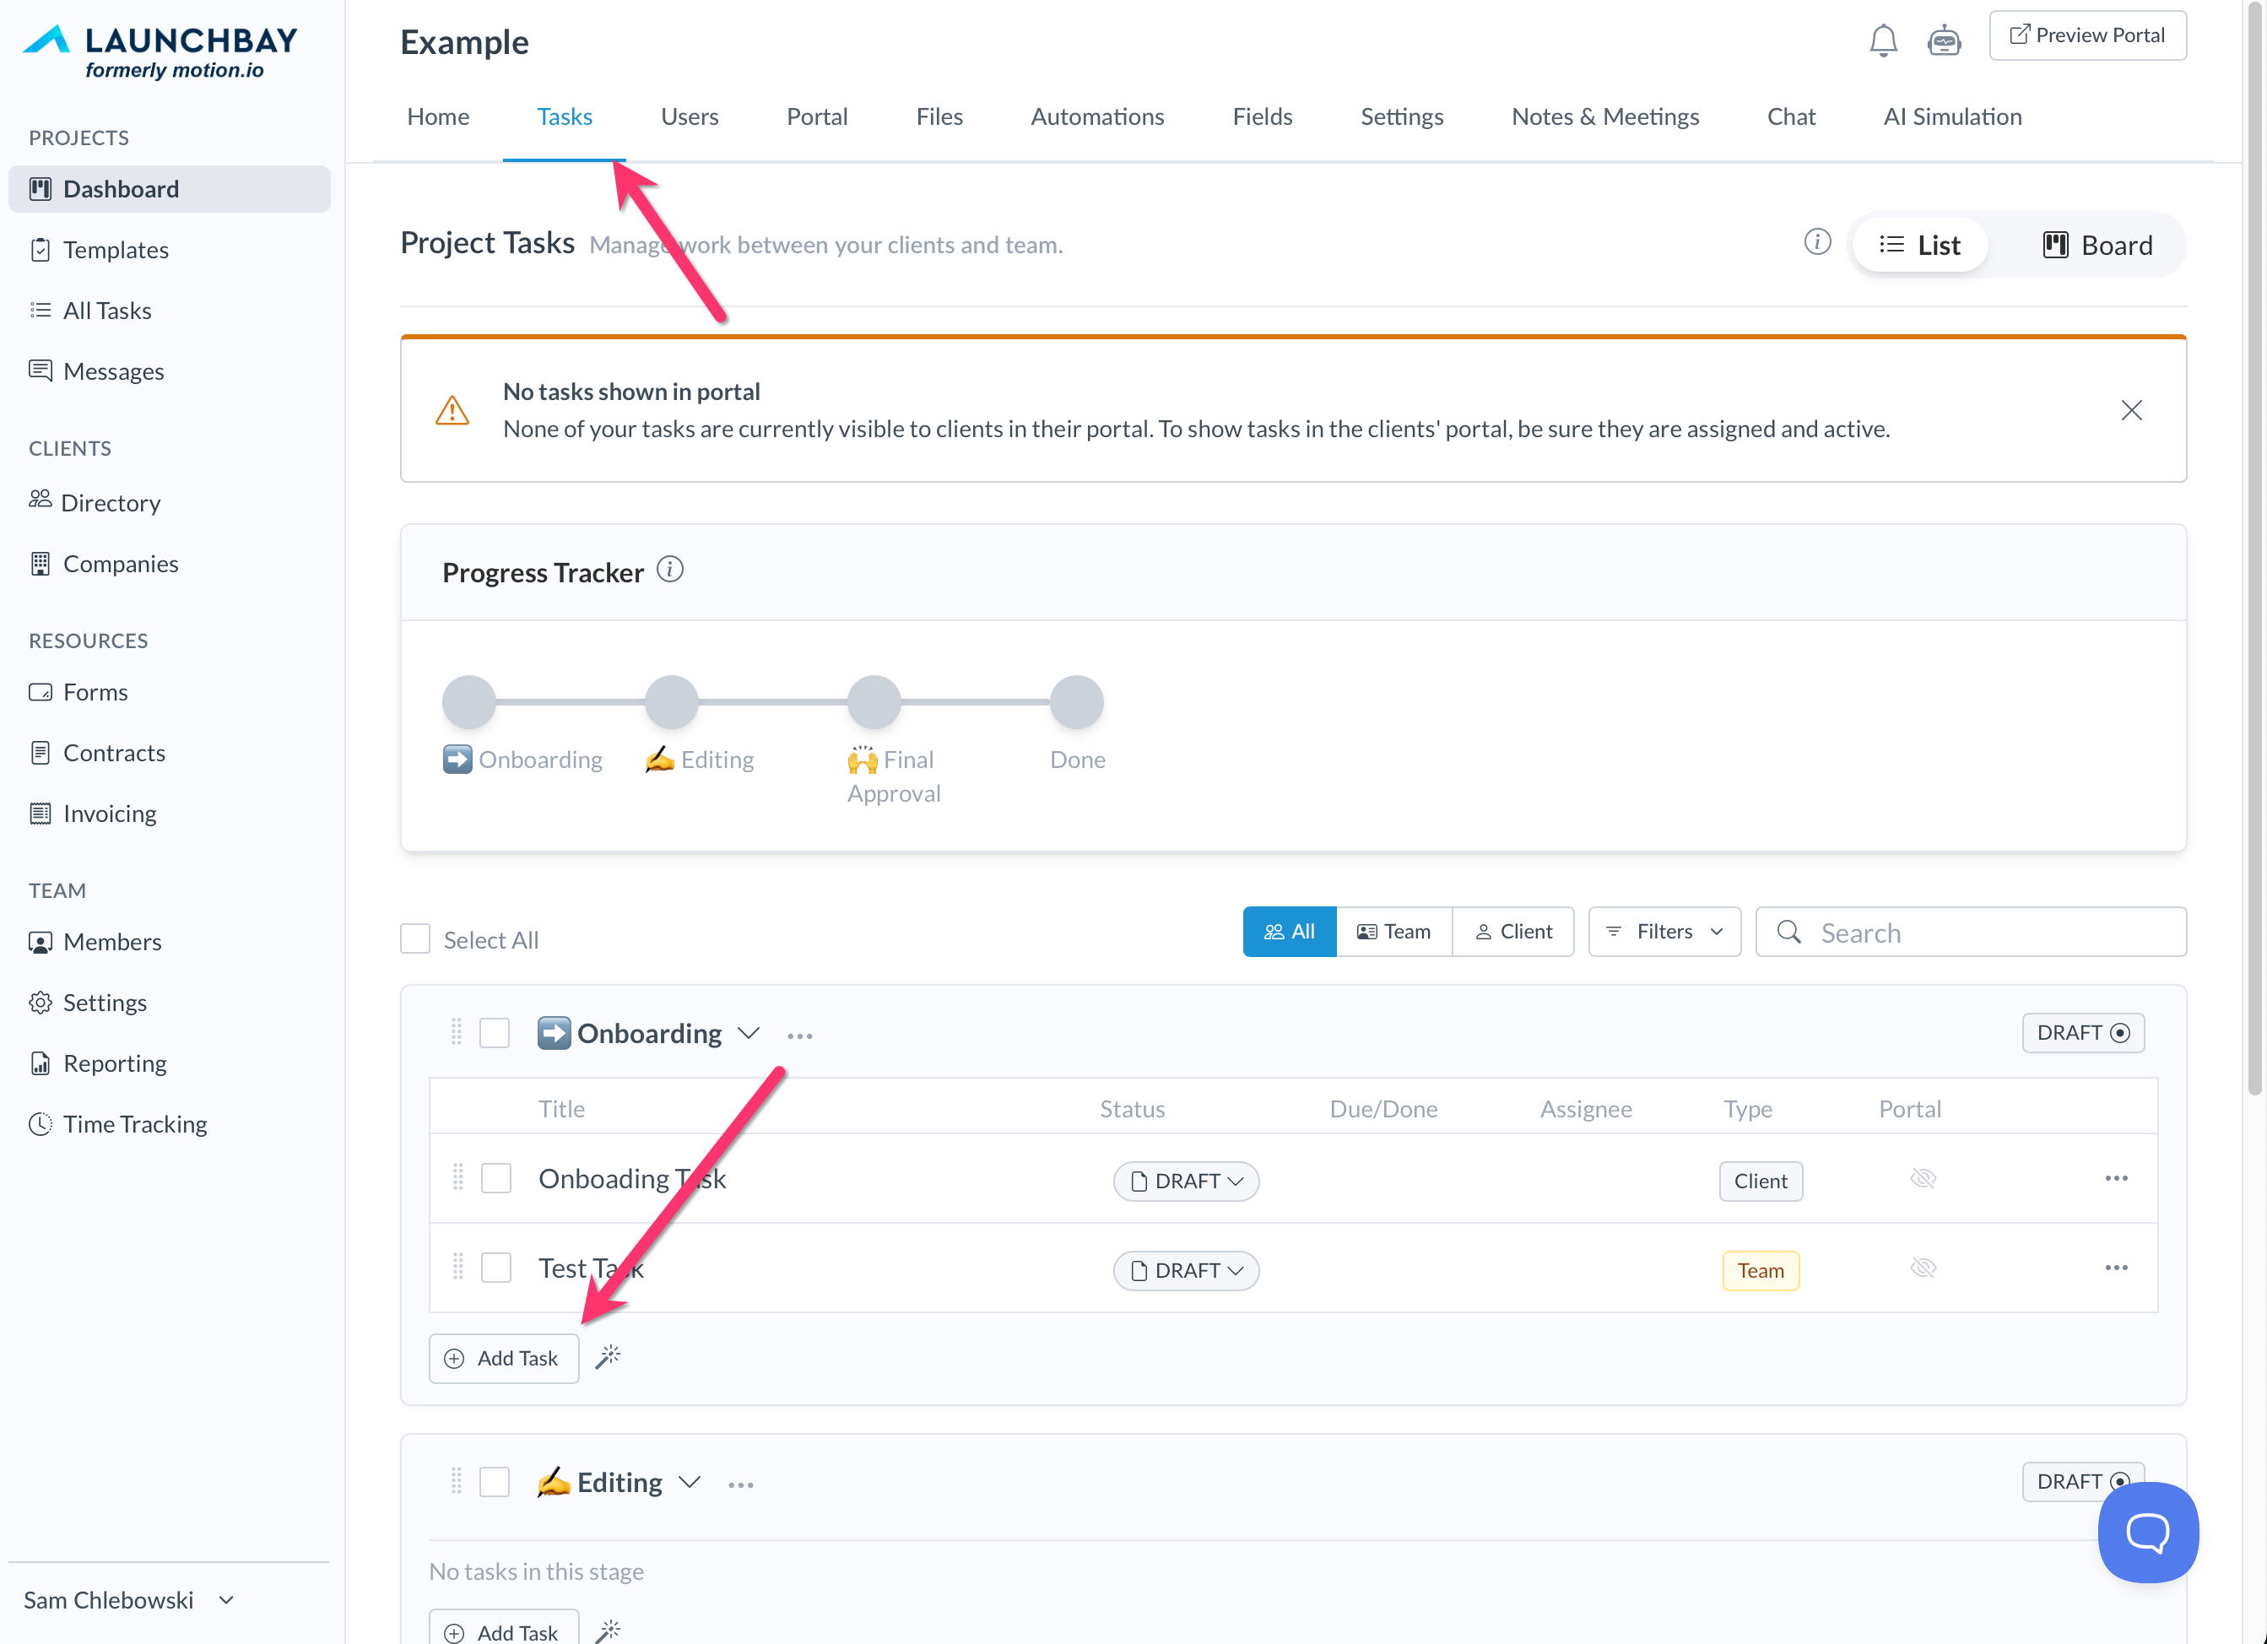Click Project Tasks info icon near List
This screenshot has width=2267, height=1644.
tap(1816, 242)
